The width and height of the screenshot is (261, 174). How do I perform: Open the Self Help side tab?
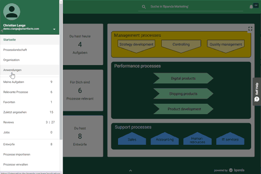257,91
